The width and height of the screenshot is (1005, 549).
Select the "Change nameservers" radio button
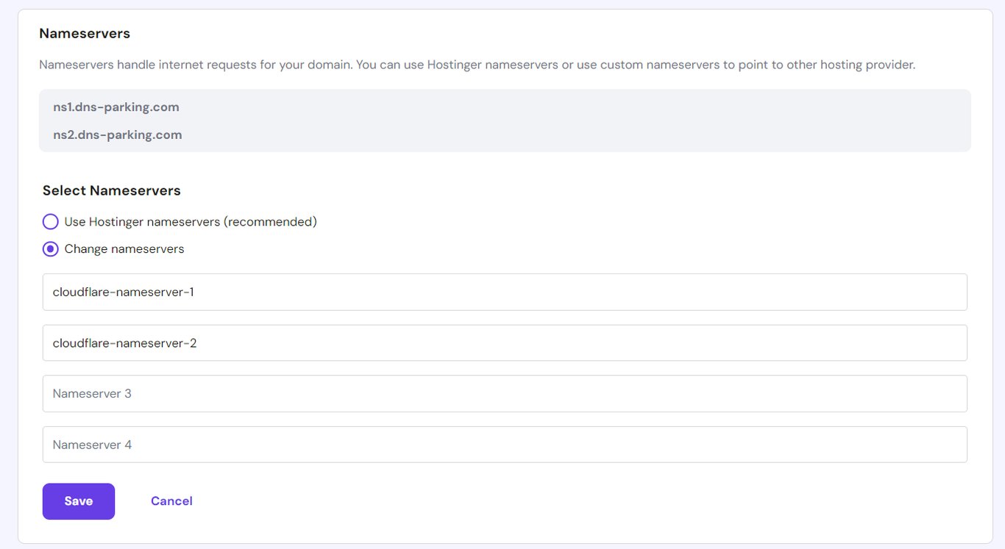point(50,248)
